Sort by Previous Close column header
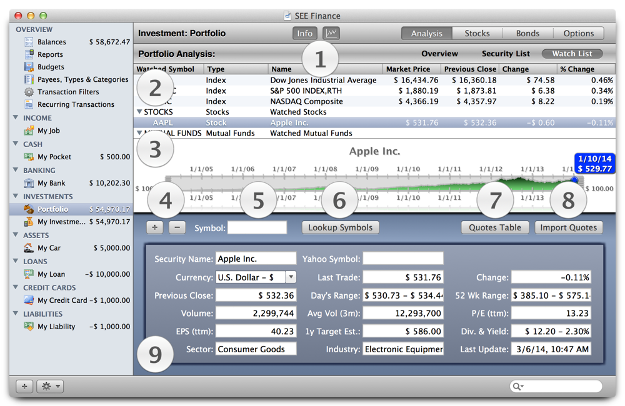This screenshot has width=625, height=406. point(470,69)
